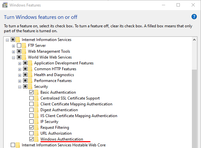
Task: Click the folder icon beside Web Management Tools
Action: click(24, 51)
